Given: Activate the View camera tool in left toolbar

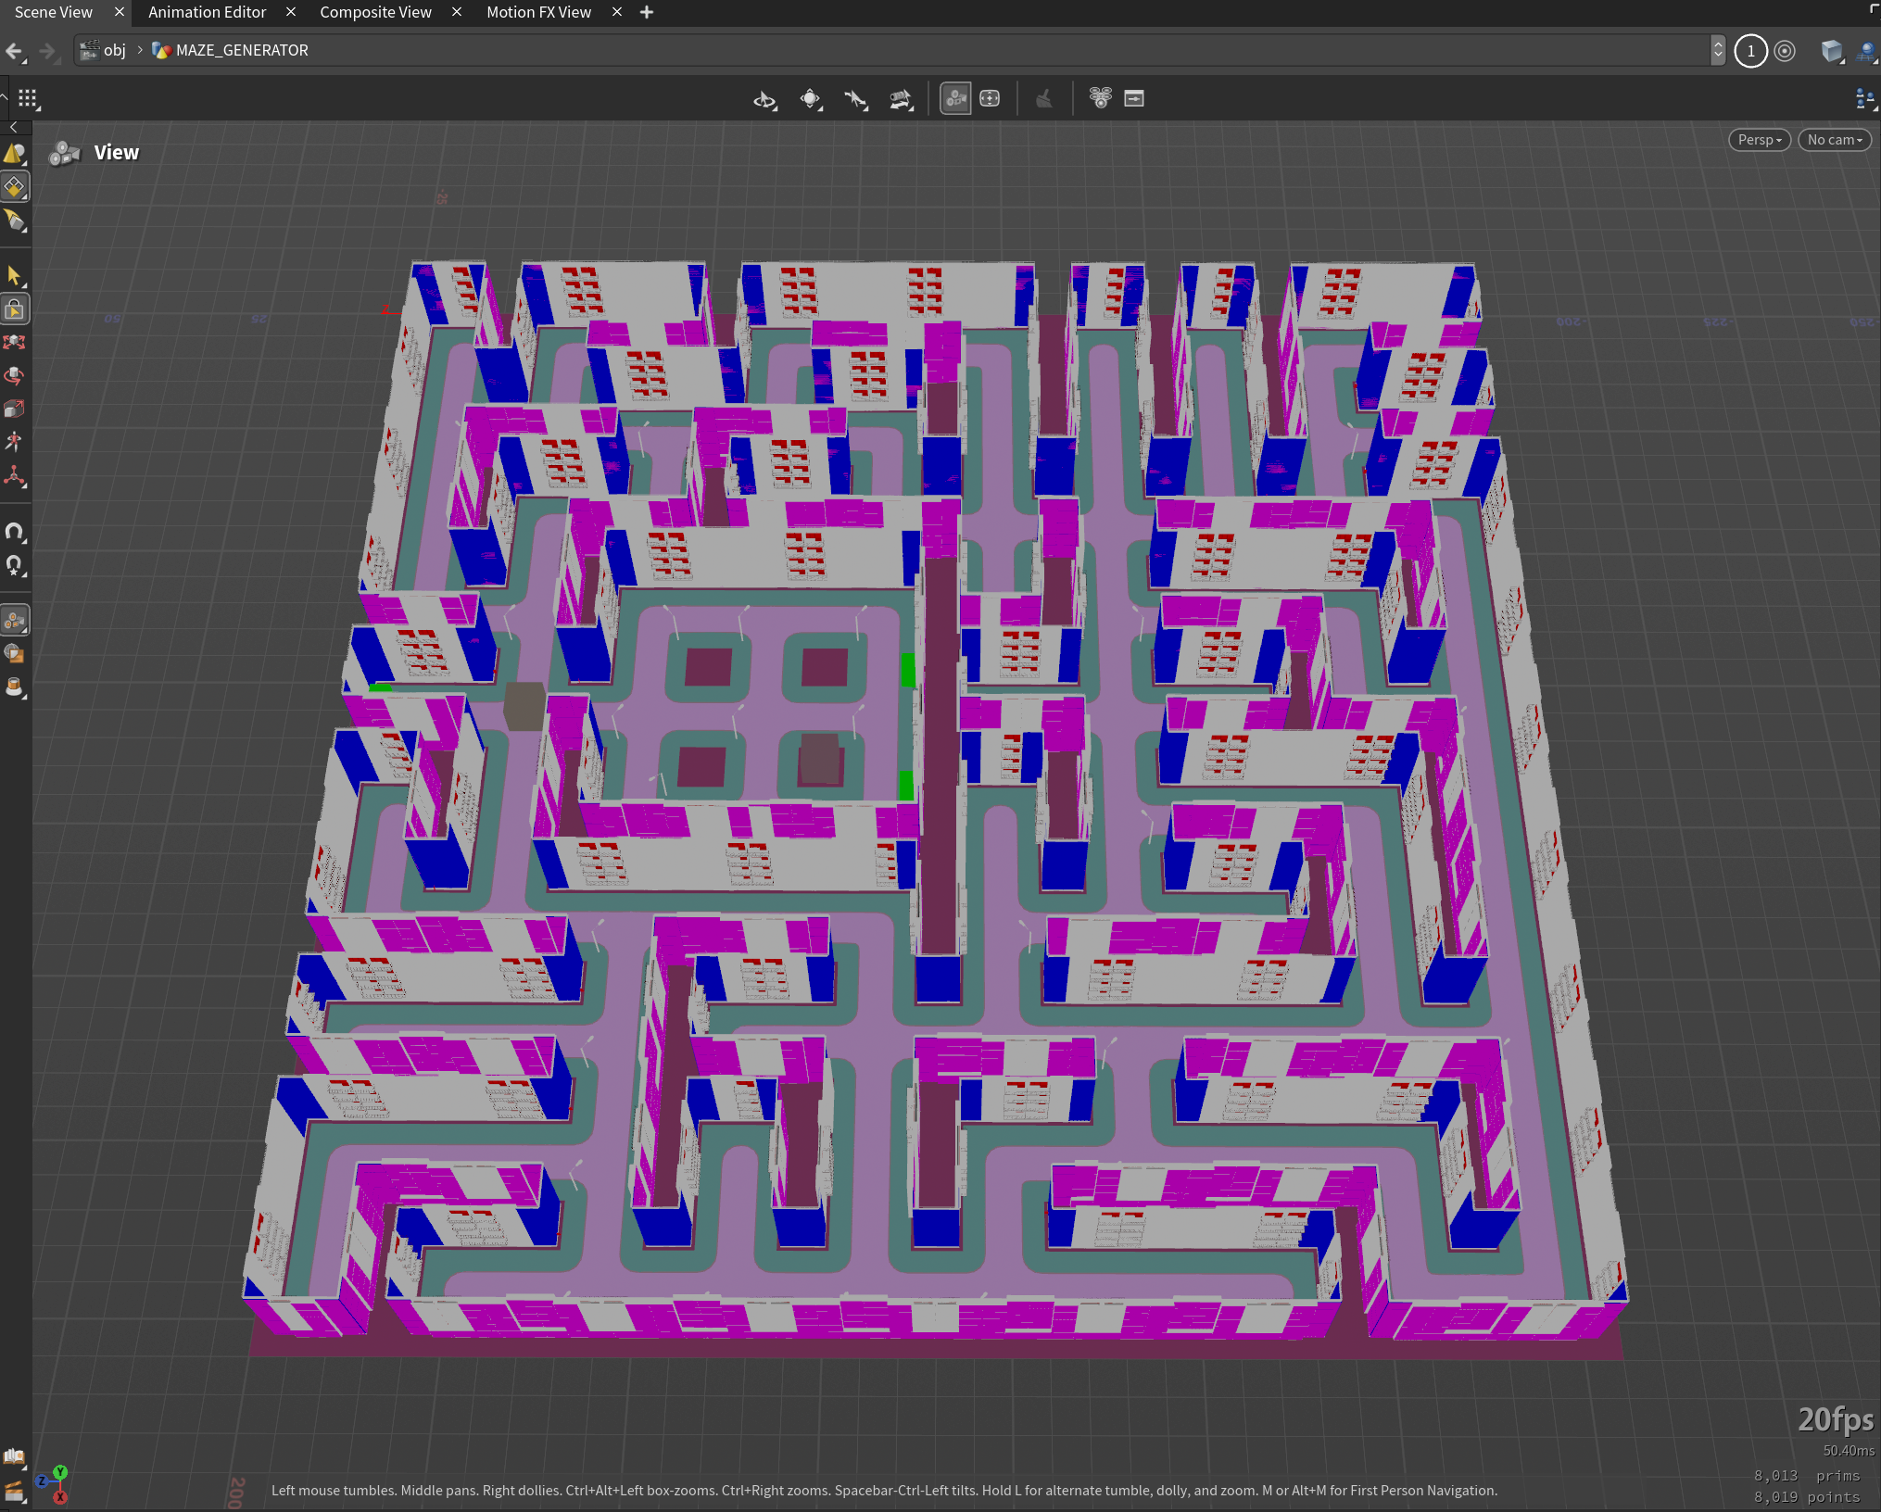Looking at the screenshot, I should (x=14, y=620).
